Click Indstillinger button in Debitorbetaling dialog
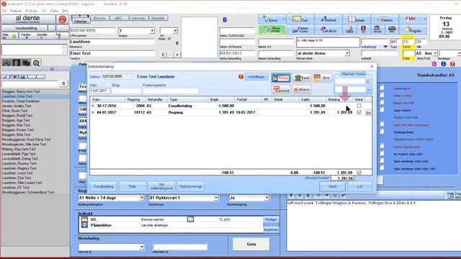The width and height of the screenshot is (461, 259). [x=256, y=77]
